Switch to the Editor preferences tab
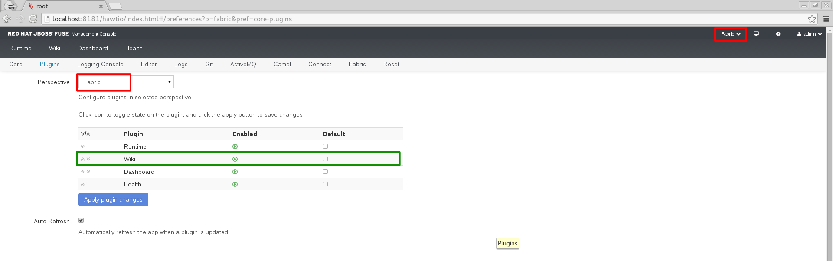The image size is (833, 261). click(149, 64)
